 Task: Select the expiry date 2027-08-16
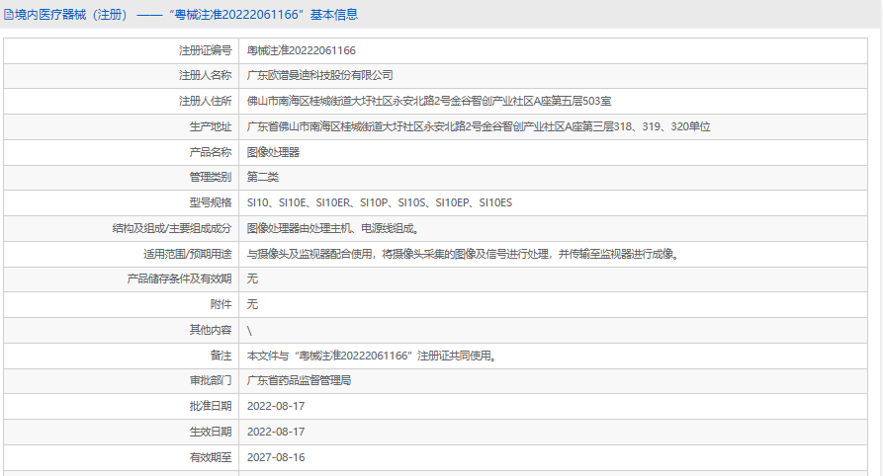276,457
